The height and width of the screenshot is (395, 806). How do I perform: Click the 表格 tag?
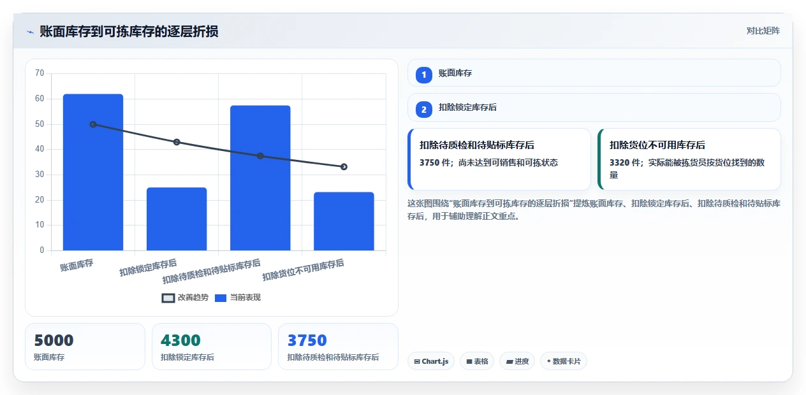tap(477, 361)
